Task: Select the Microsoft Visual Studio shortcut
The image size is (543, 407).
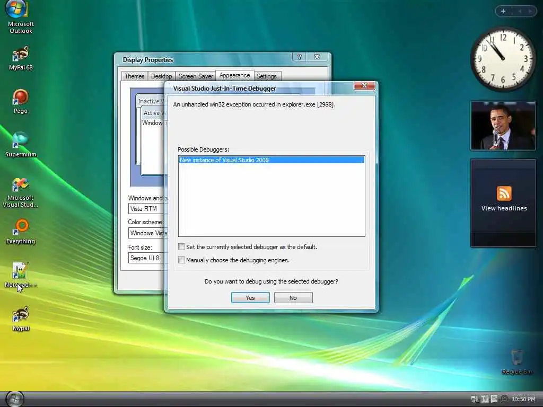Action: click(21, 192)
